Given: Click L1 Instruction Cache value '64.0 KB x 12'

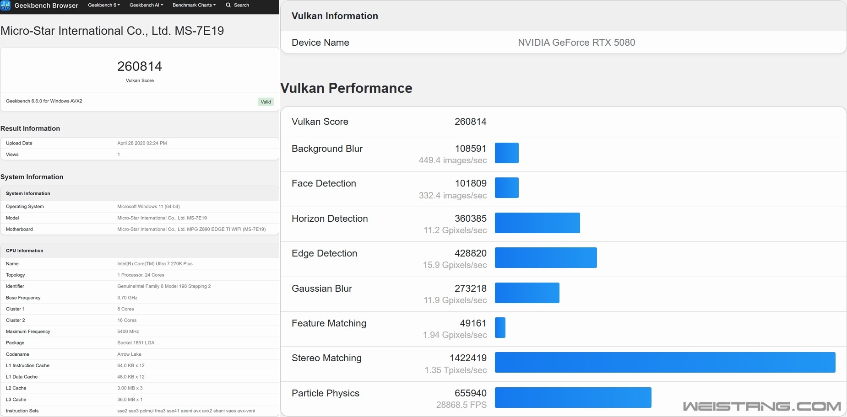Looking at the screenshot, I should click(x=131, y=366).
